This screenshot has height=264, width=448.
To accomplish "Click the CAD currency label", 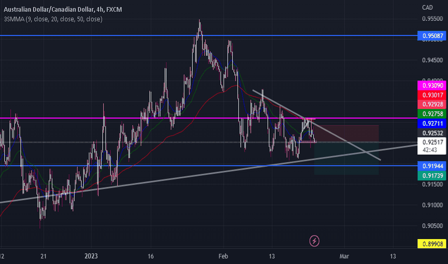I will click(x=427, y=7).
